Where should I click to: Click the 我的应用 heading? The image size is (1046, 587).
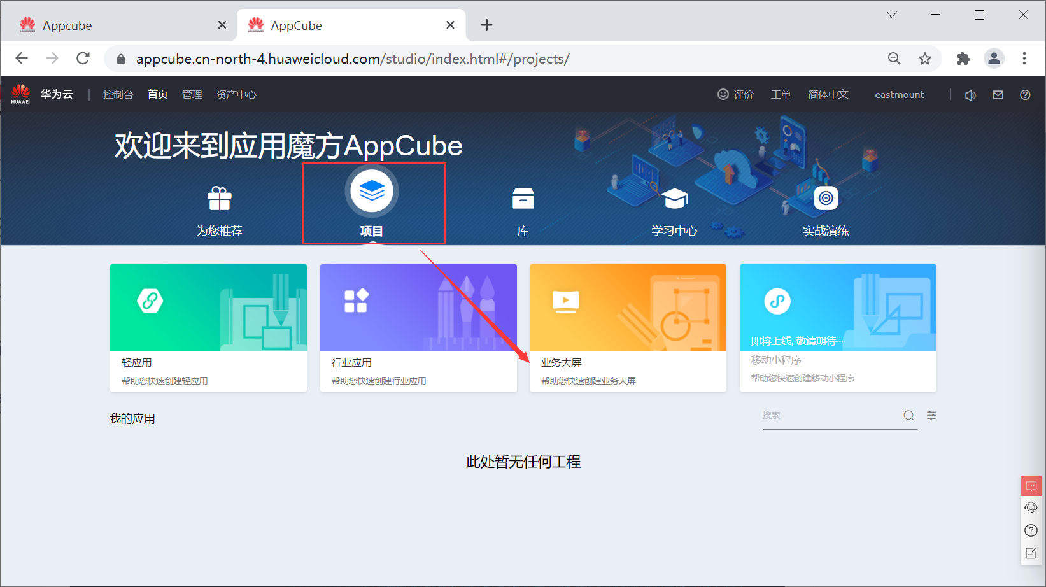pos(132,419)
